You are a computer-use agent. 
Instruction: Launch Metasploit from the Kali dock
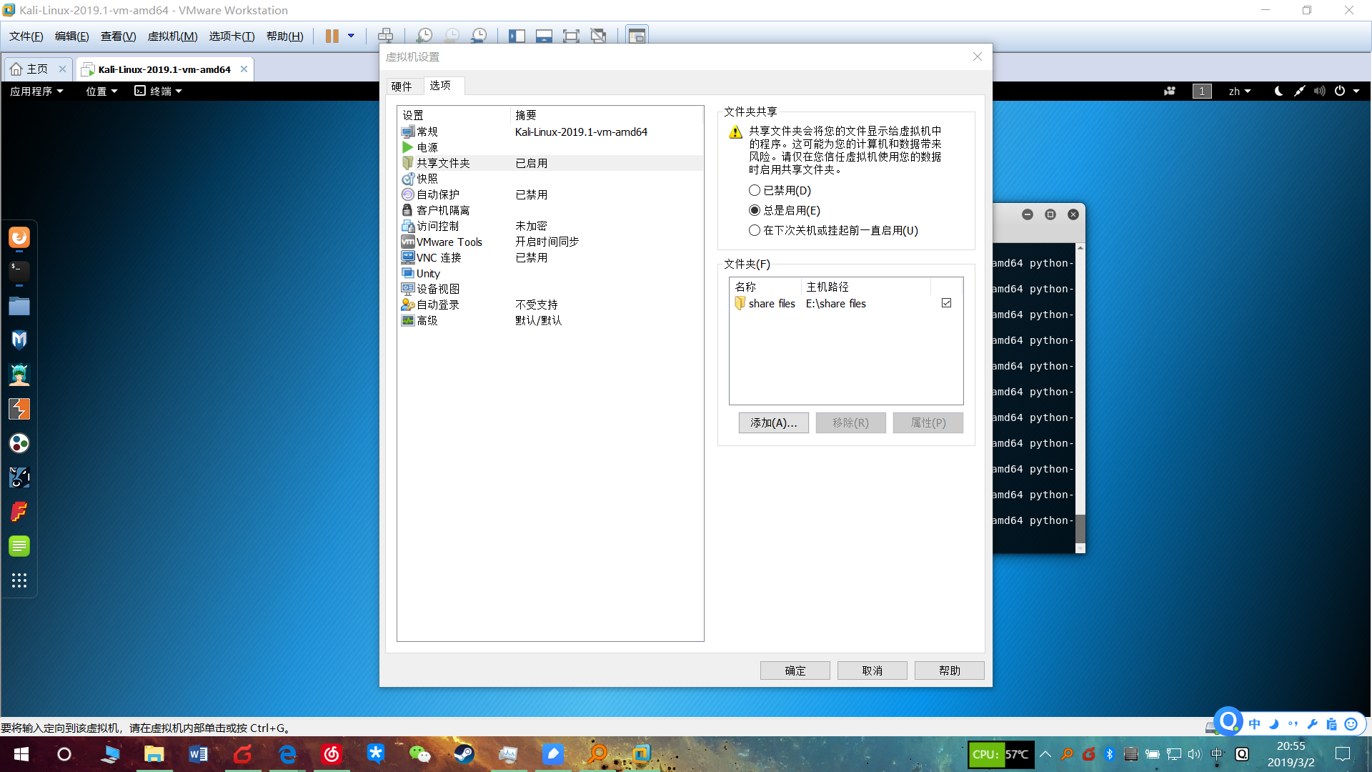pos(19,340)
